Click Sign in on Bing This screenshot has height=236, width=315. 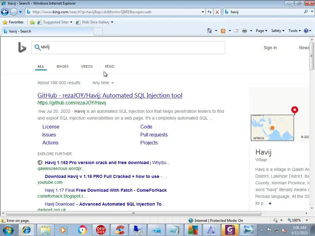[270, 48]
